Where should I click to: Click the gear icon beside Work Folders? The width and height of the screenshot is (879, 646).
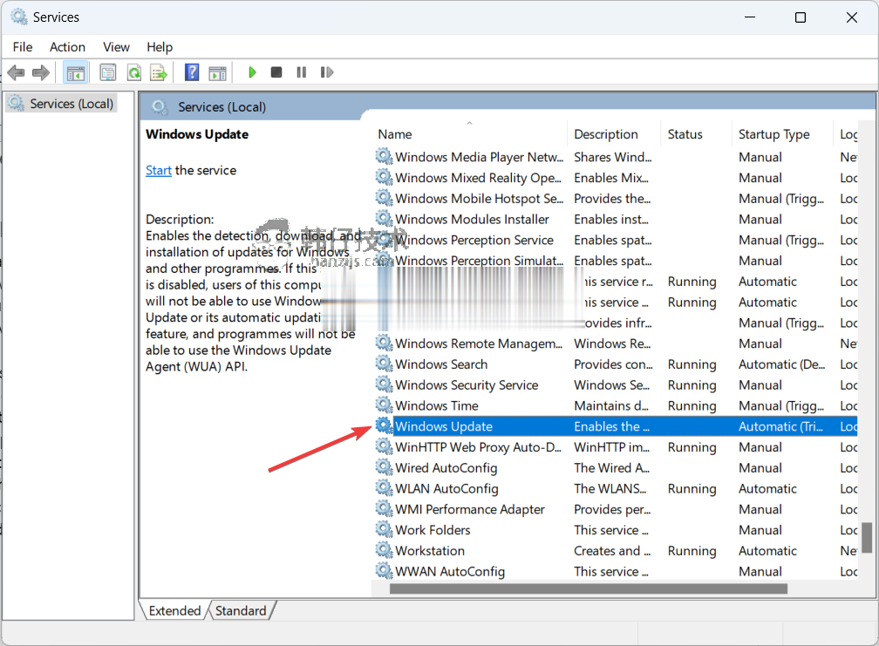(384, 529)
